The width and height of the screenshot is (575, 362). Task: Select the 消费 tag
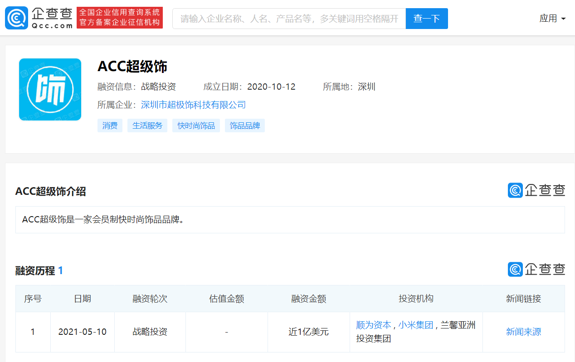point(110,125)
